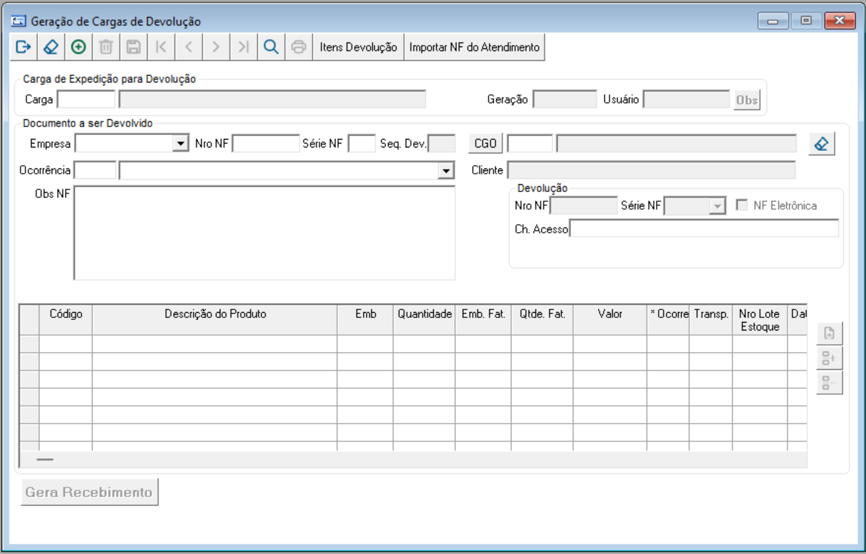Image resolution: width=866 pixels, height=554 pixels.
Task: Click the document icon beside the items grid
Action: 829,334
